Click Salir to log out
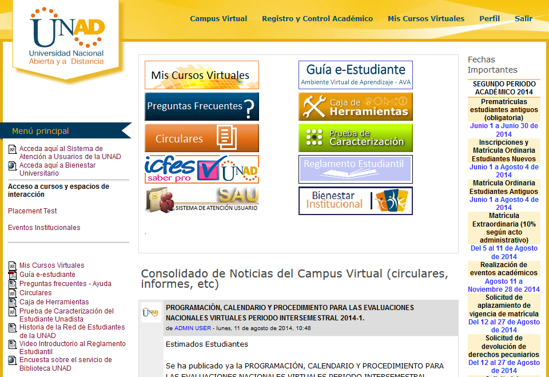Image resolution: width=549 pixels, height=377 pixels. pyautogui.click(x=523, y=19)
